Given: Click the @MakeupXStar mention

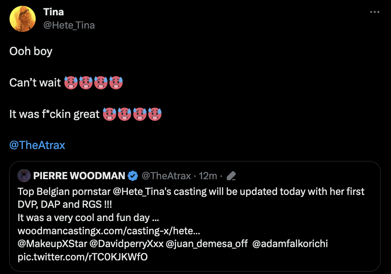Looking at the screenshot, I should coord(52,244).
